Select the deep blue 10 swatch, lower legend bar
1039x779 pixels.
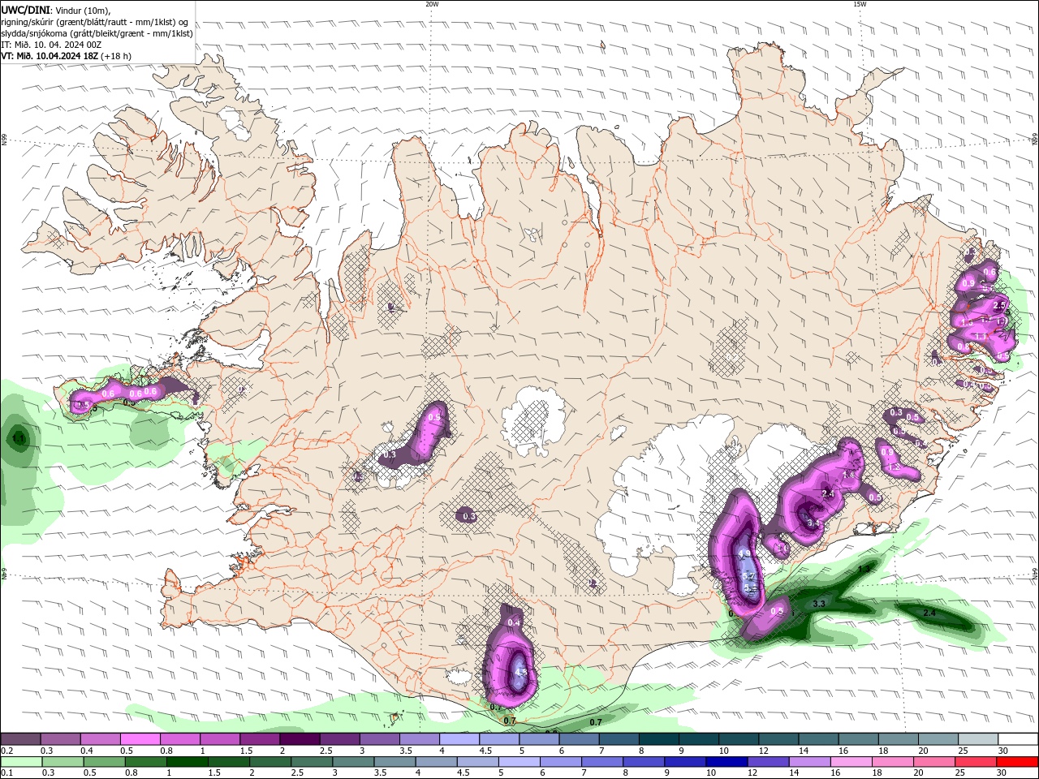coord(728,762)
